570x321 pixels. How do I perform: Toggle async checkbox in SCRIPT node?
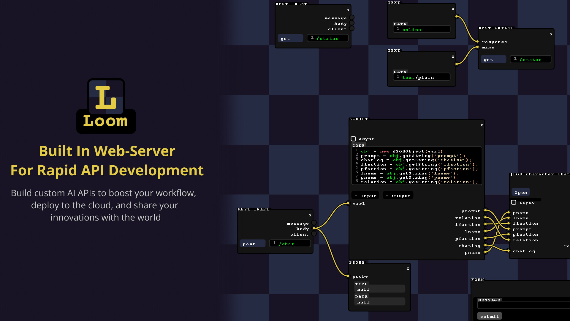point(353,139)
